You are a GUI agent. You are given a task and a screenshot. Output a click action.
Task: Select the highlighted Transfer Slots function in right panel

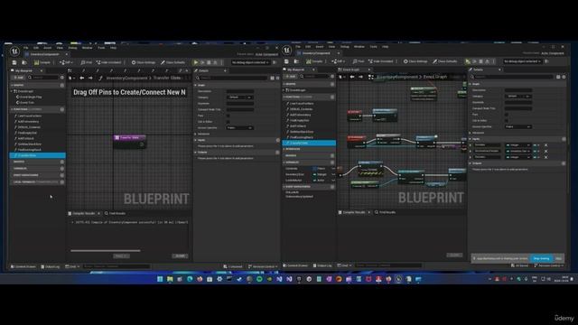coord(309,143)
